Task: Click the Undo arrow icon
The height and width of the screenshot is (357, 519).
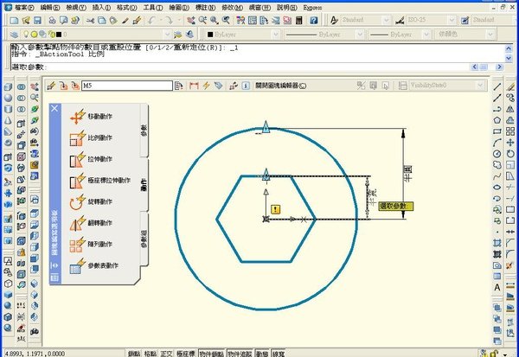Action: (151, 20)
